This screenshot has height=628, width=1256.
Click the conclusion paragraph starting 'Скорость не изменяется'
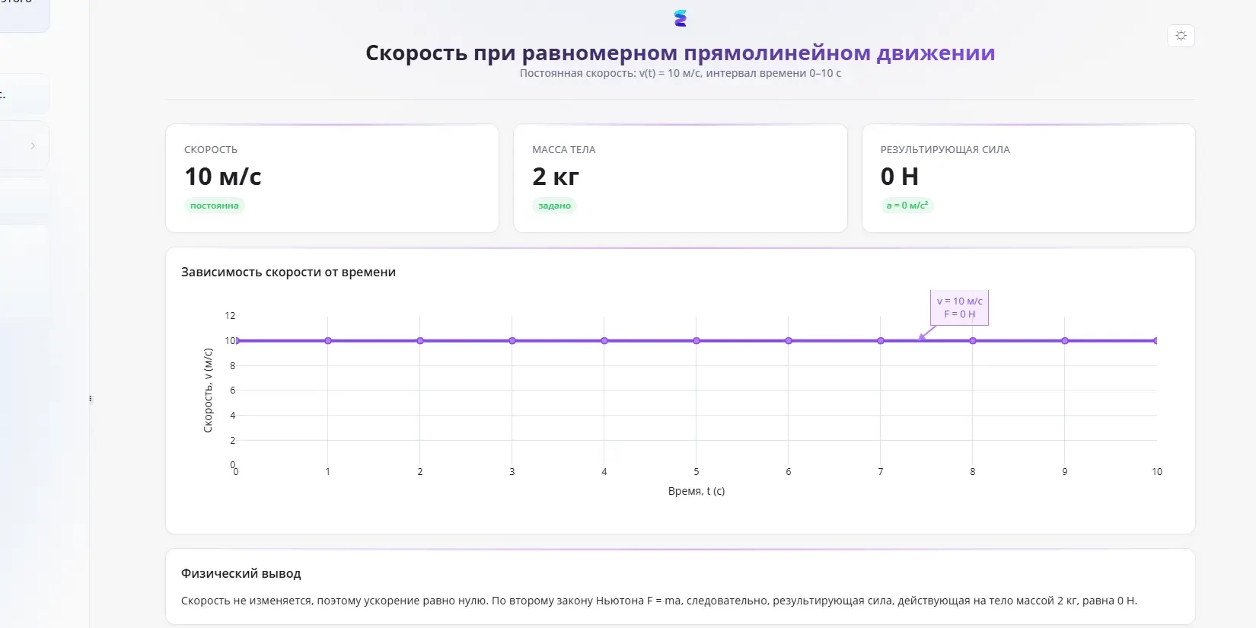tap(659, 601)
